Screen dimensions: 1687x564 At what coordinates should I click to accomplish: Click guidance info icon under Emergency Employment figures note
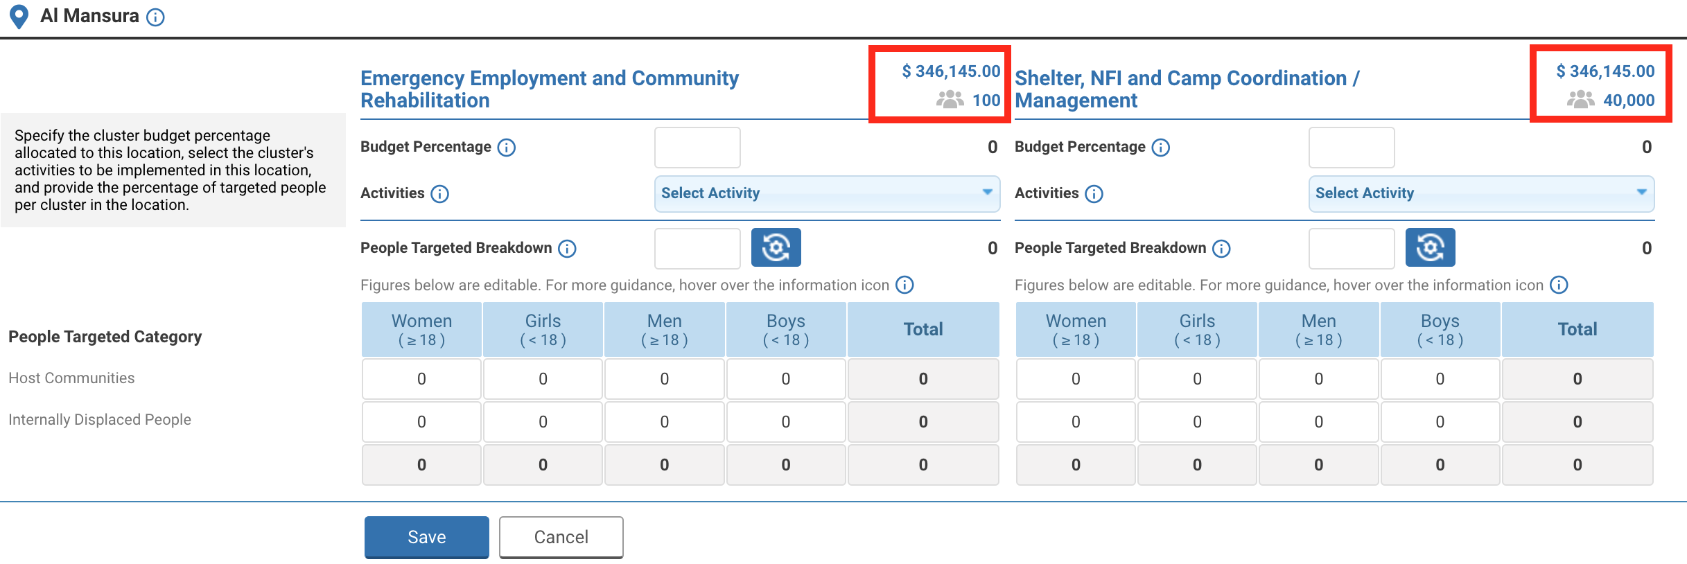coord(904,285)
